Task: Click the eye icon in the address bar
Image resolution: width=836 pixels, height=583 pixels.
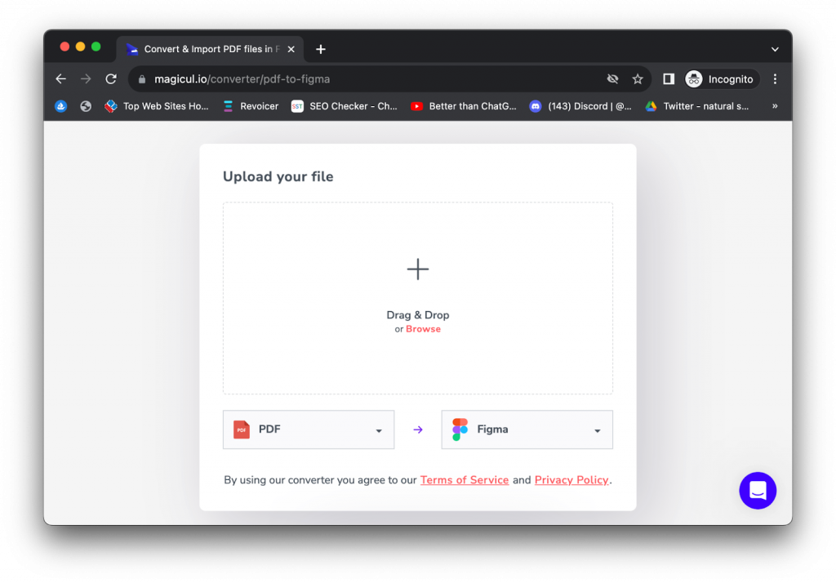Action: (x=612, y=78)
